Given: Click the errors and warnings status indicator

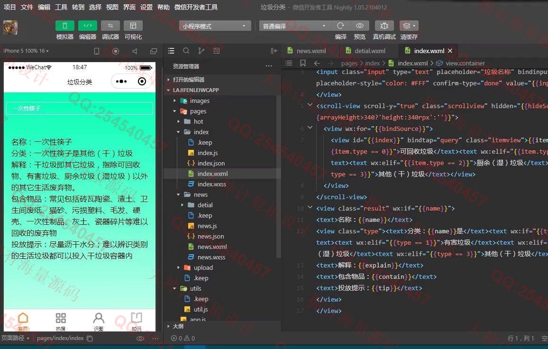Looking at the screenshot, I should (x=183, y=338).
